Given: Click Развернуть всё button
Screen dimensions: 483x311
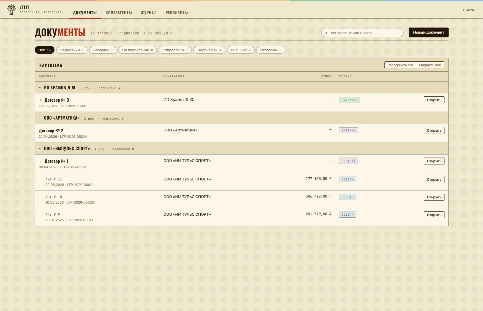Looking at the screenshot, I should [400, 65].
